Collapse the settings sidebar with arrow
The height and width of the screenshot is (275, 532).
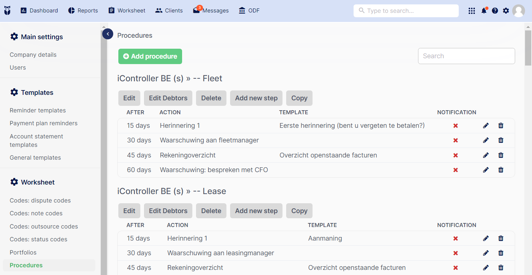pos(108,34)
